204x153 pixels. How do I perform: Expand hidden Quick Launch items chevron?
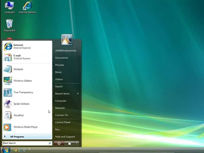click(30, 149)
